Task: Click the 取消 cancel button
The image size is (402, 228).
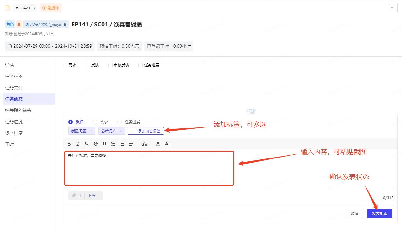Action: 354,214
